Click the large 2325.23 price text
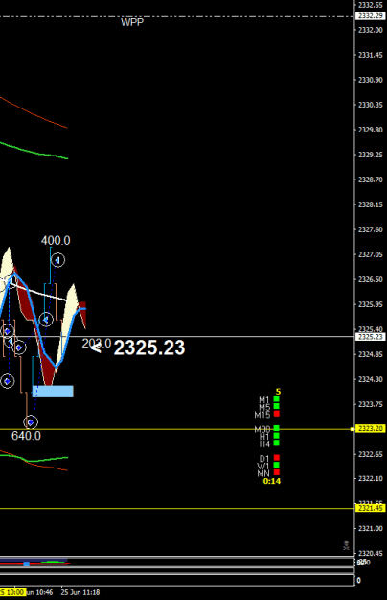Viewport: 387px width, 600px height. click(x=149, y=348)
